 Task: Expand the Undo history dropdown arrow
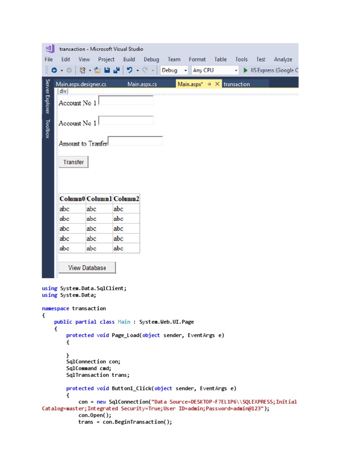point(138,70)
